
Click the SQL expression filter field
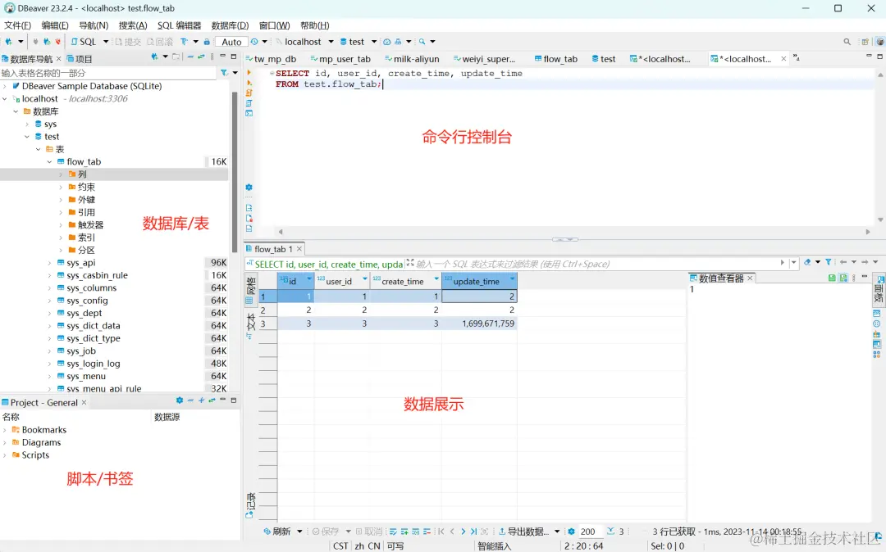(x=596, y=264)
